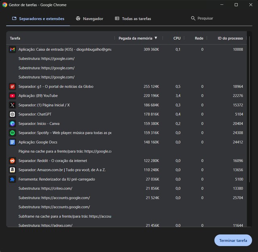Select Renderizador da IU pré-carregado row
This screenshot has height=252, width=258.
126,179
